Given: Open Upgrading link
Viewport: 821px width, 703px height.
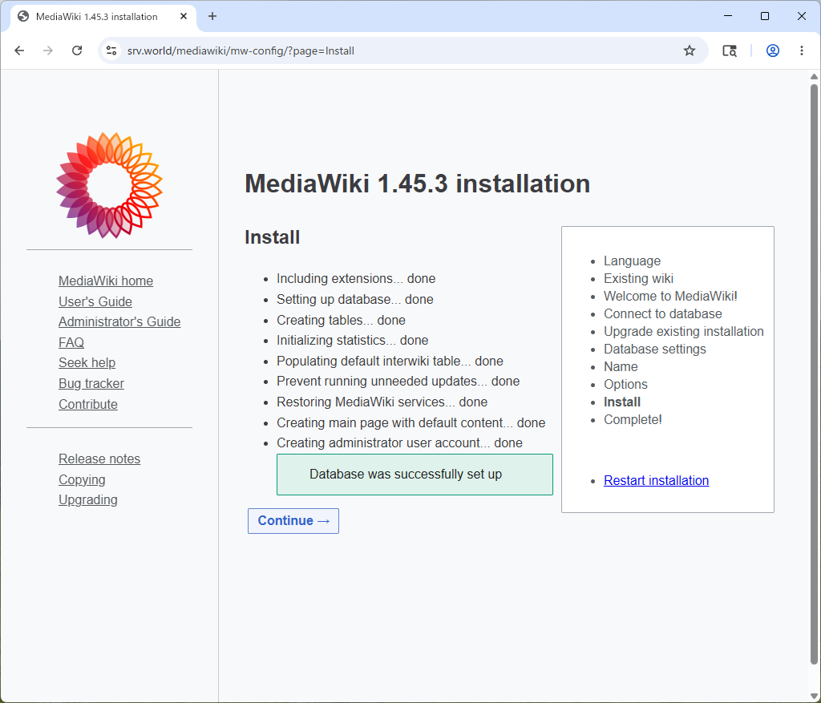Looking at the screenshot, I should [x=88, y=500].
